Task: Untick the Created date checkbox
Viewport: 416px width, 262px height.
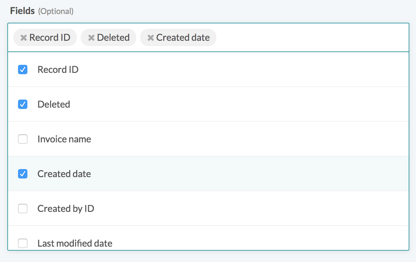Action: pos(23,174)
